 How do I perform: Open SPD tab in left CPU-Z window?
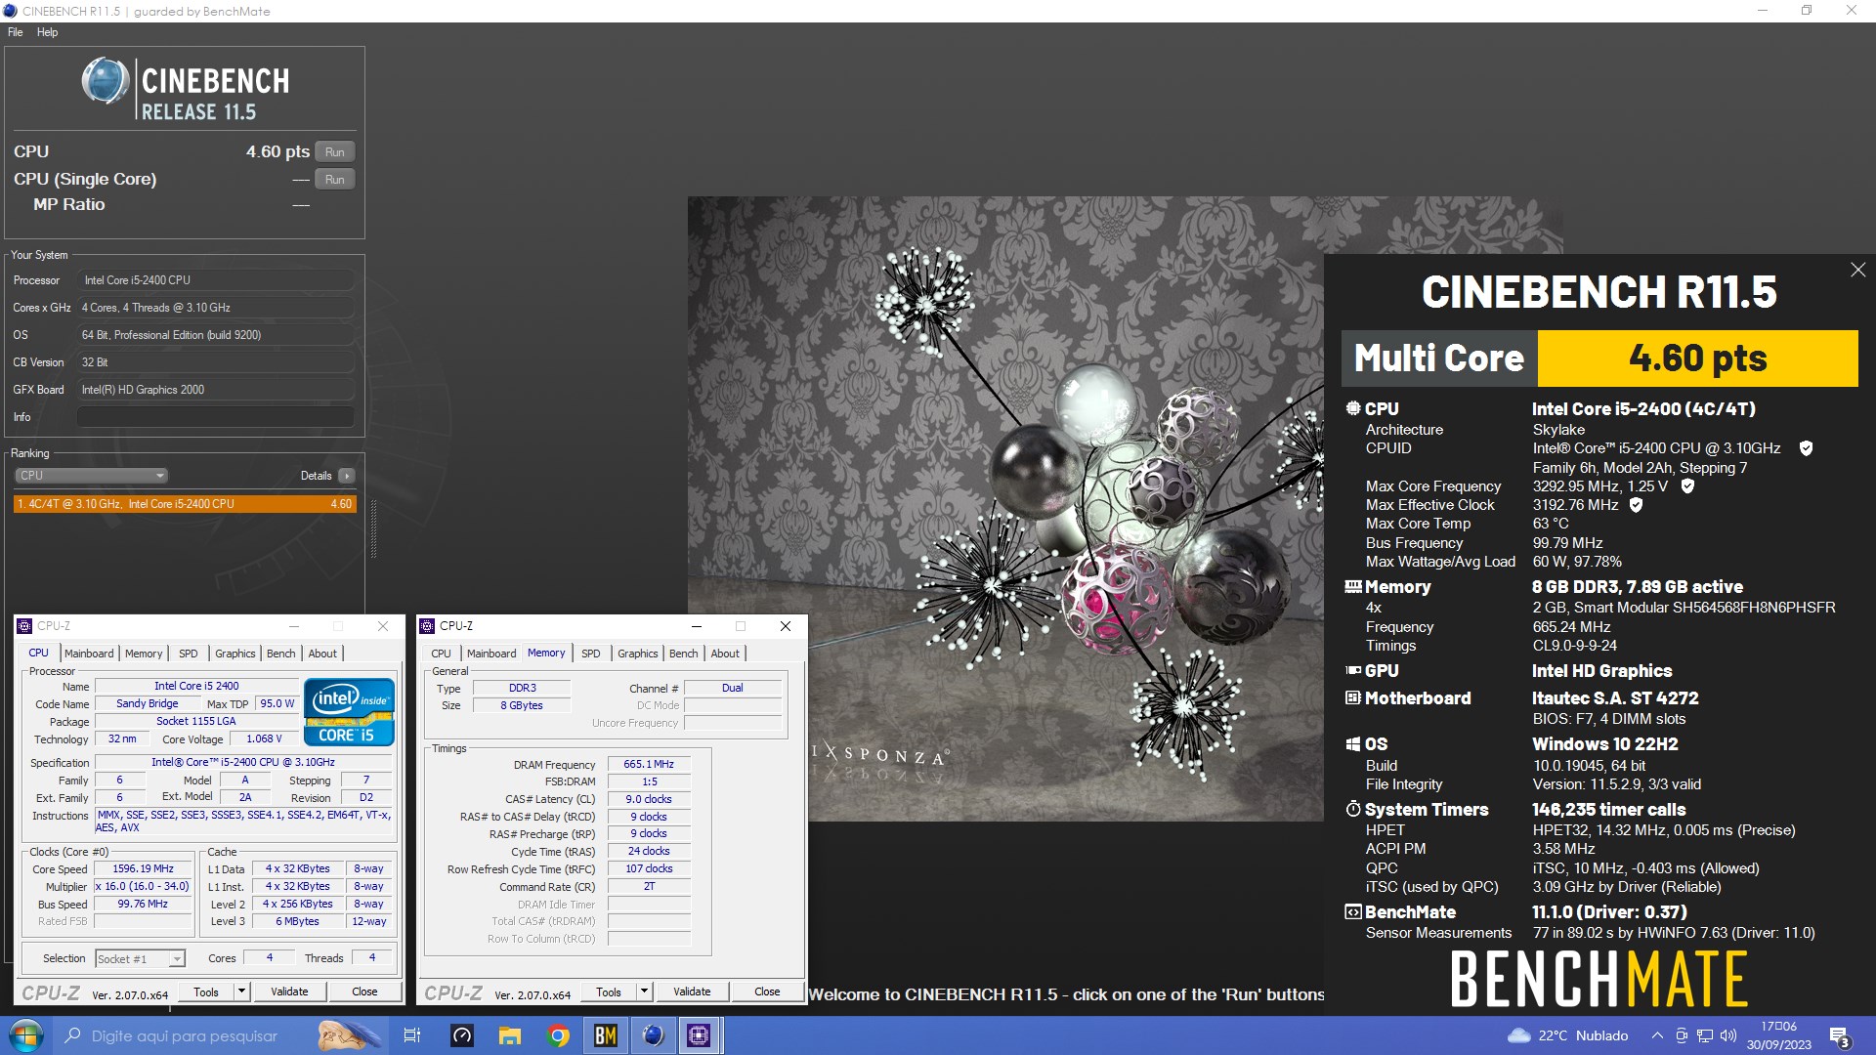point(189,654)
